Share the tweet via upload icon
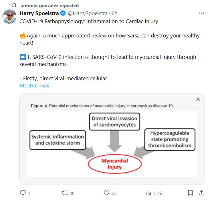The image size is (210, 200). point(201,193)
